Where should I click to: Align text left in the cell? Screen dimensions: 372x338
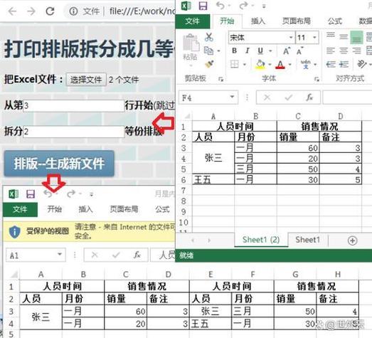coord(331,51)
